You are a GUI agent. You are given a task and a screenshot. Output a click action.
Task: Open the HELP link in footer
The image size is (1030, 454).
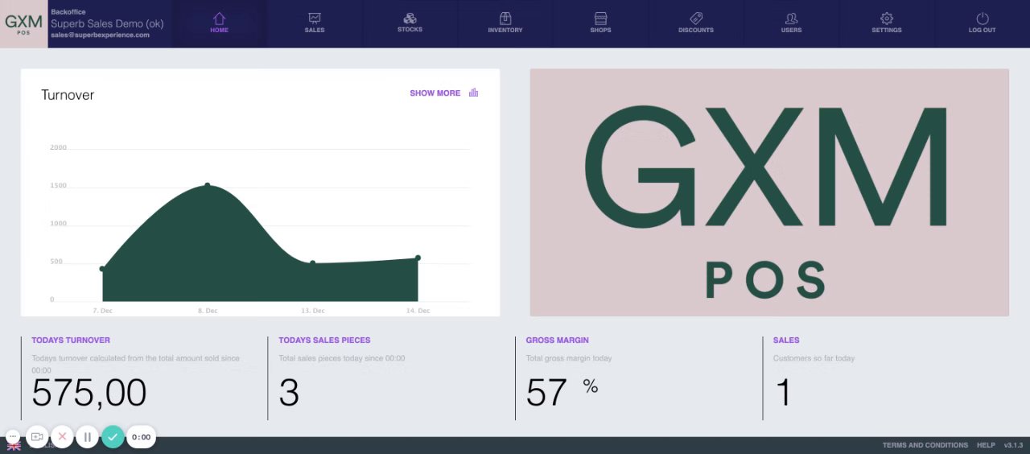pyautogui.click(x=986, y=445)
